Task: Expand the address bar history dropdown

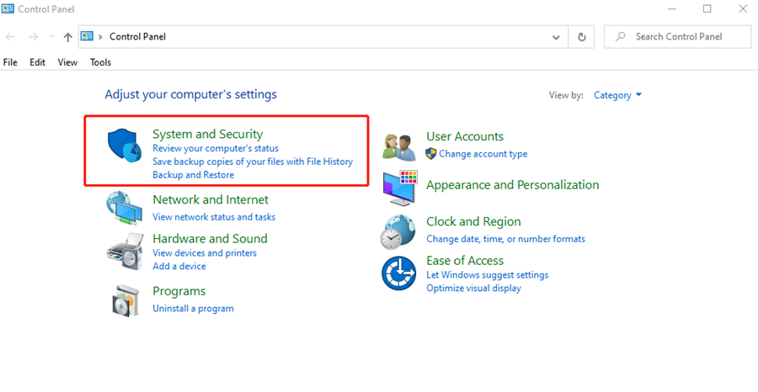Action: [x=556, y=37]
